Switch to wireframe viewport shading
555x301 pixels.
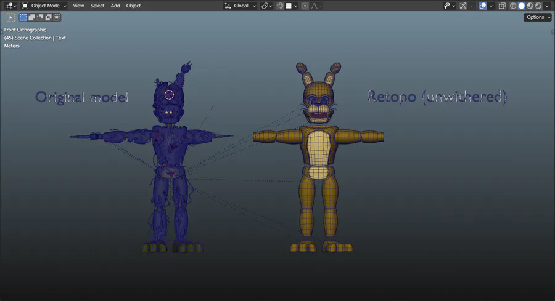513,6
